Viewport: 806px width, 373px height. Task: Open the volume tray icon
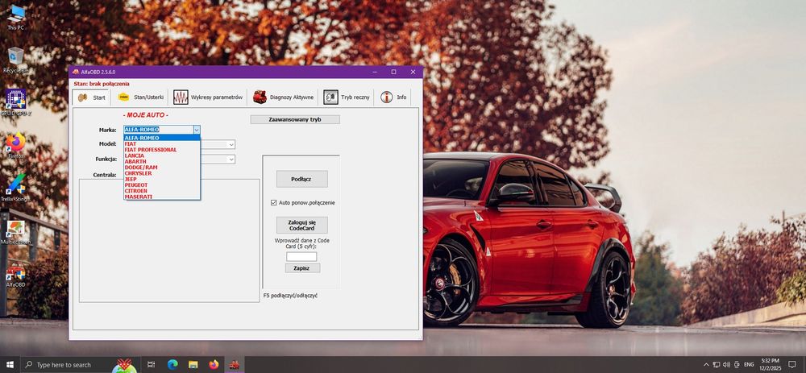[726, 365]
